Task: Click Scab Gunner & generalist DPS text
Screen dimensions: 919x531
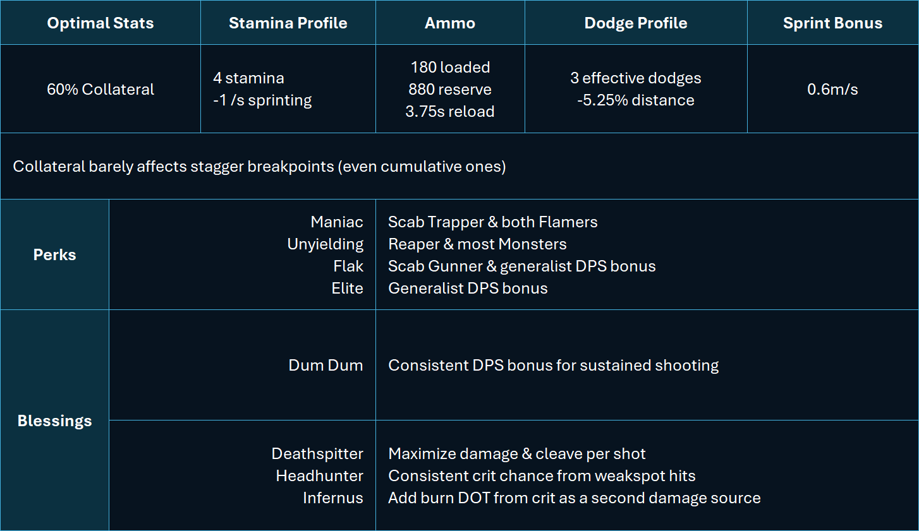Action: [522, 266]
